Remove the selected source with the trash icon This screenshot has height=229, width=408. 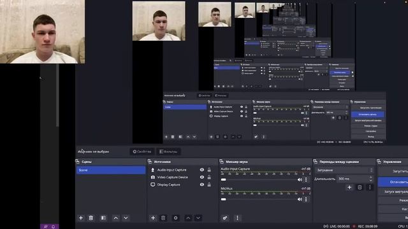tap(163, 218)
